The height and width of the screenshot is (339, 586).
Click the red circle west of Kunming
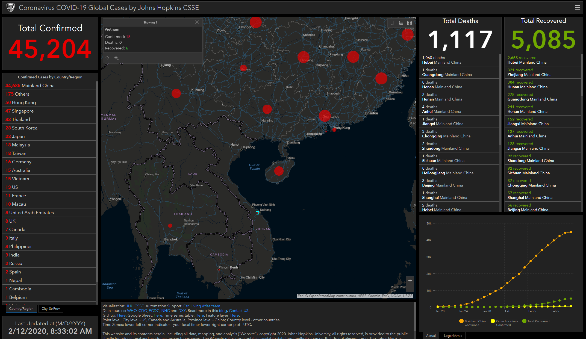click(x=176, y=93)
